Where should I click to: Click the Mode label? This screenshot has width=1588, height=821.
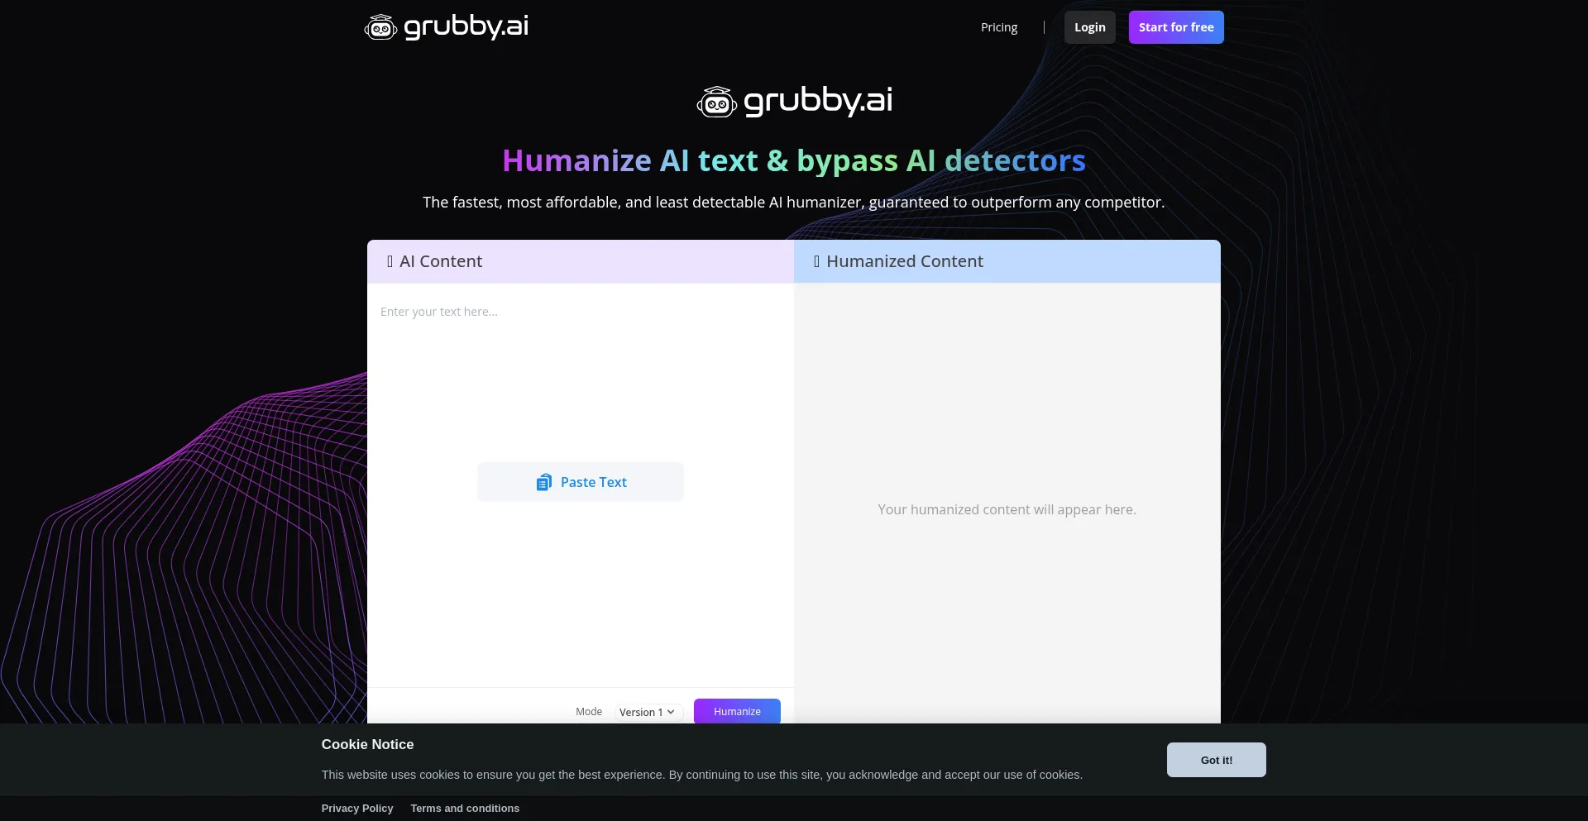(589, 712)
